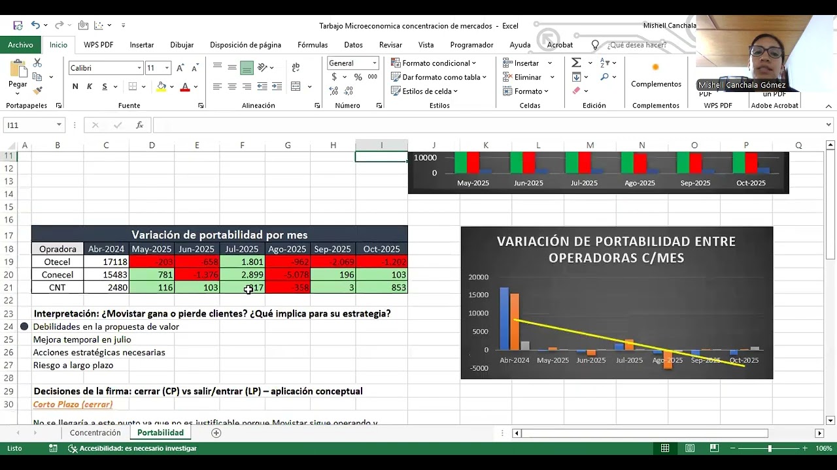
Task: Toggle Bold (N) formatting
Action: click(x=75, y=86)
